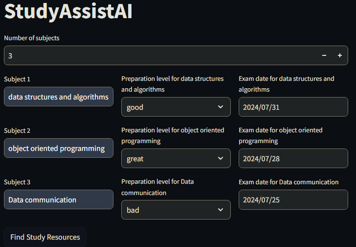The height and width of the screenshot is (247, 356).
Task: Click the 'Exam date for Data communication' label
Action: tap(289, 182)
